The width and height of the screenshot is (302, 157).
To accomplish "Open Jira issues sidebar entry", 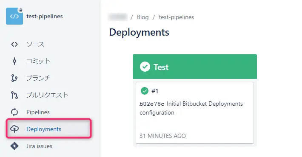I will click(x=39, y=146).
